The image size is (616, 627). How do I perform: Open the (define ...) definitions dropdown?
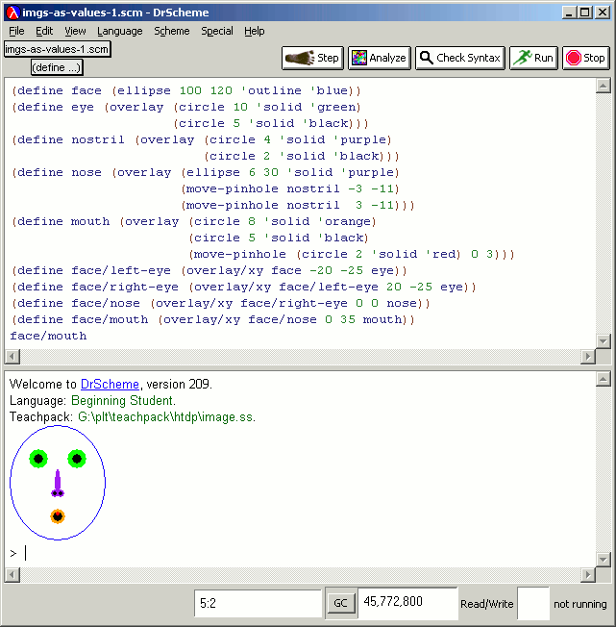pyautogui.click(x=57, y=67)
